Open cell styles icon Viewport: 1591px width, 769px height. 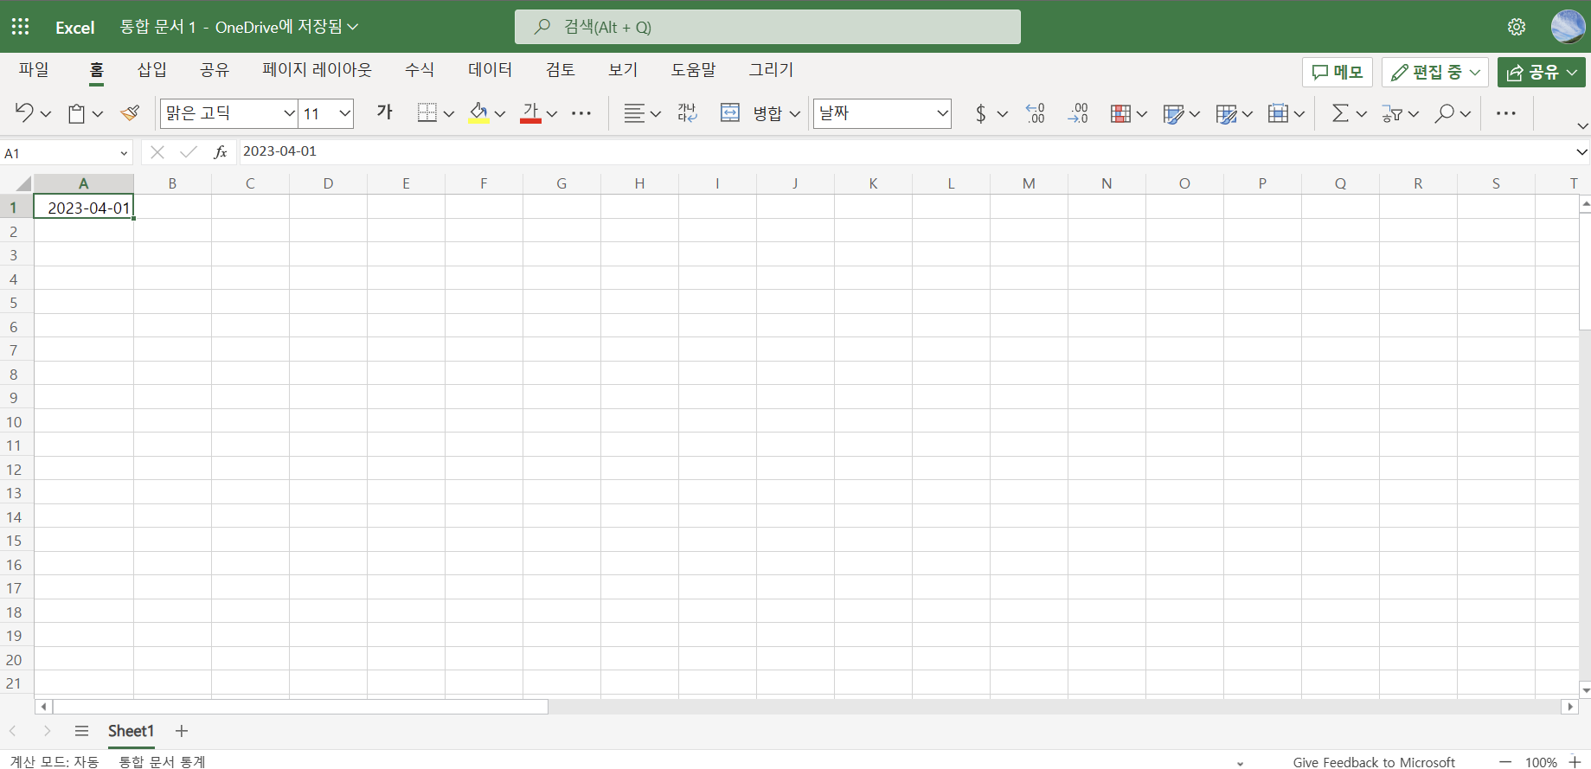click(1173, 113)
